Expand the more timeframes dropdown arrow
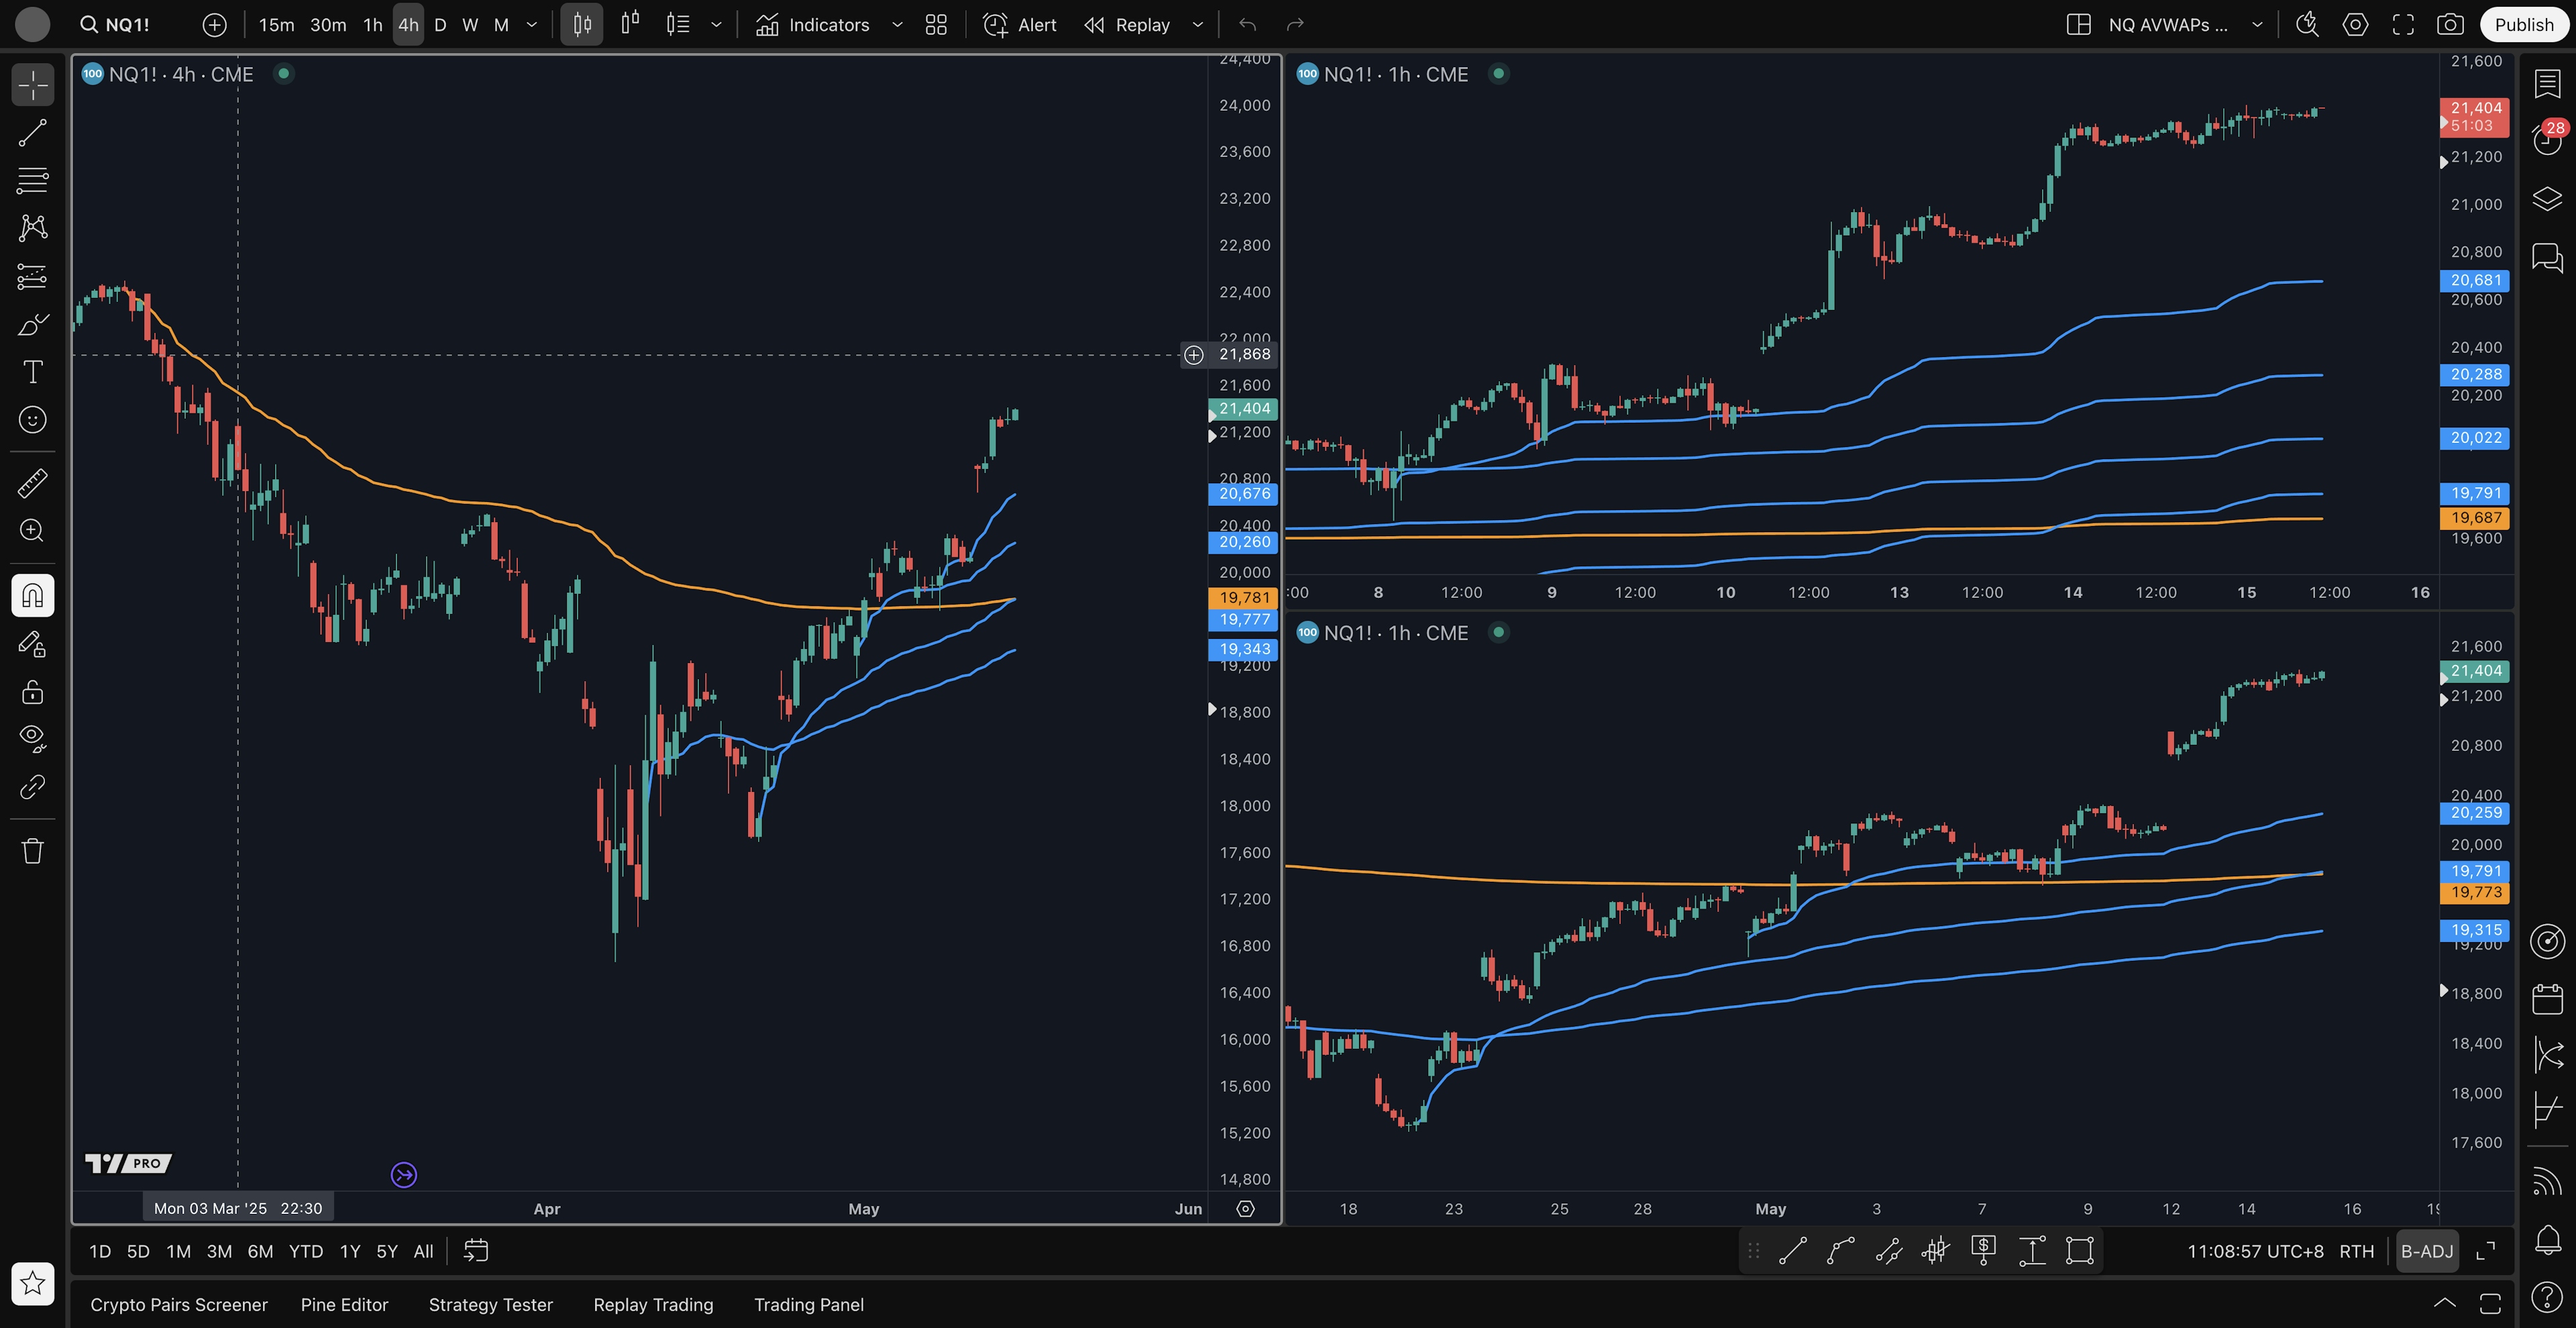 (532, 25)
